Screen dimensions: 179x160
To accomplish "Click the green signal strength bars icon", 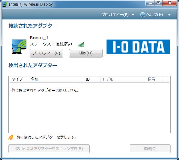I will [81, 44].
